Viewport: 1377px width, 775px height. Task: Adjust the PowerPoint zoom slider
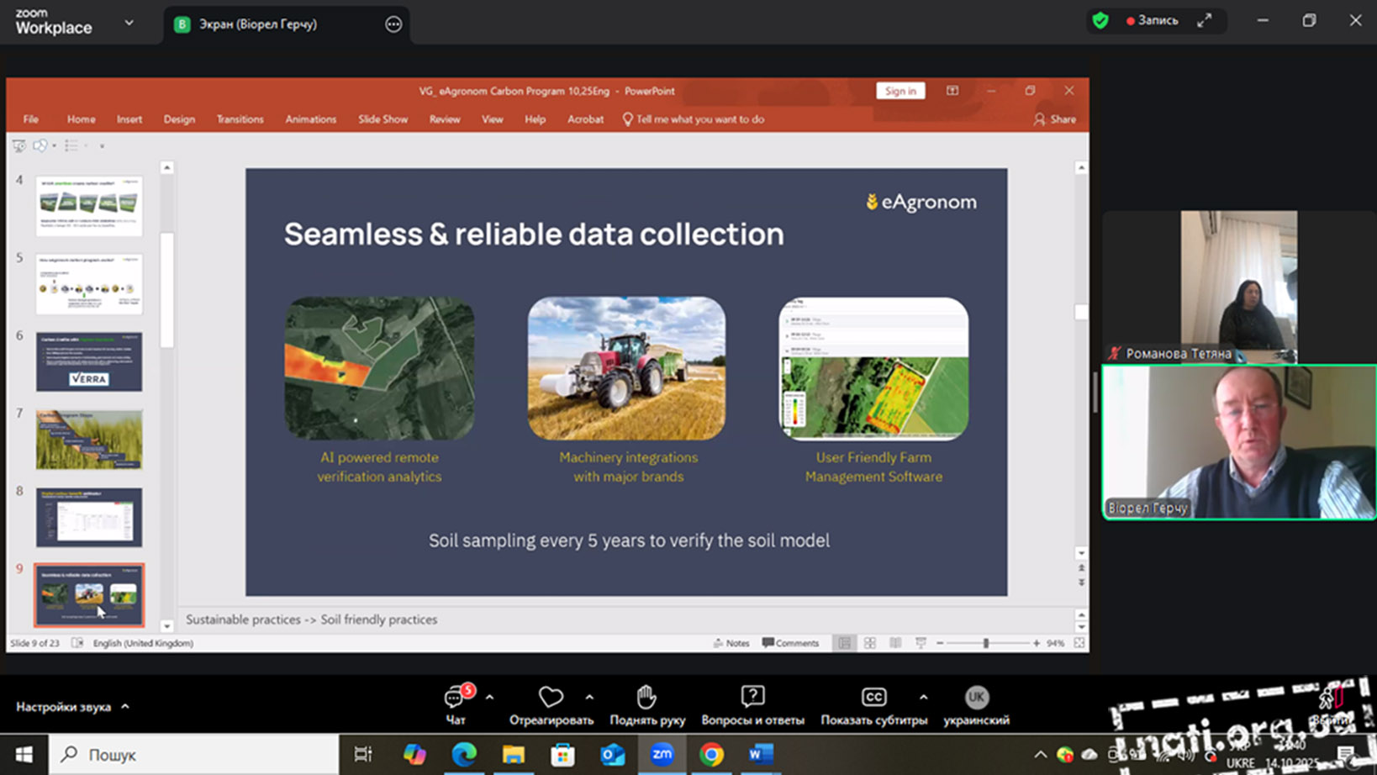[986, 643]
